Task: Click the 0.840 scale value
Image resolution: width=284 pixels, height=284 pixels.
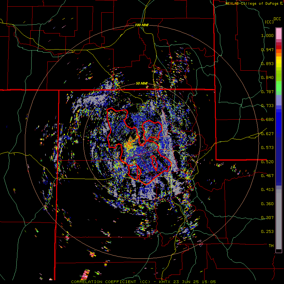Action: click(x=267, y=78)
